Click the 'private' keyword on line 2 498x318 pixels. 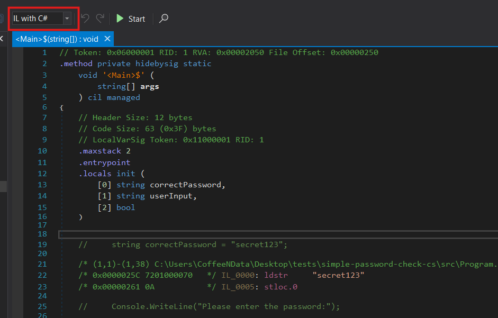(114, 63)
